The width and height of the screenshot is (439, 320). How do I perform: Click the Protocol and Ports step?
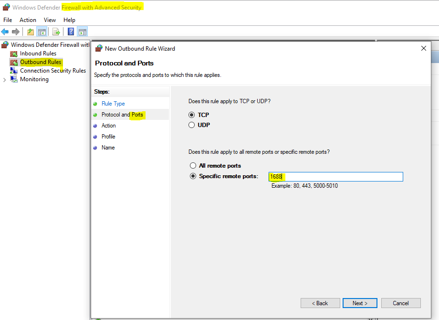122,115
